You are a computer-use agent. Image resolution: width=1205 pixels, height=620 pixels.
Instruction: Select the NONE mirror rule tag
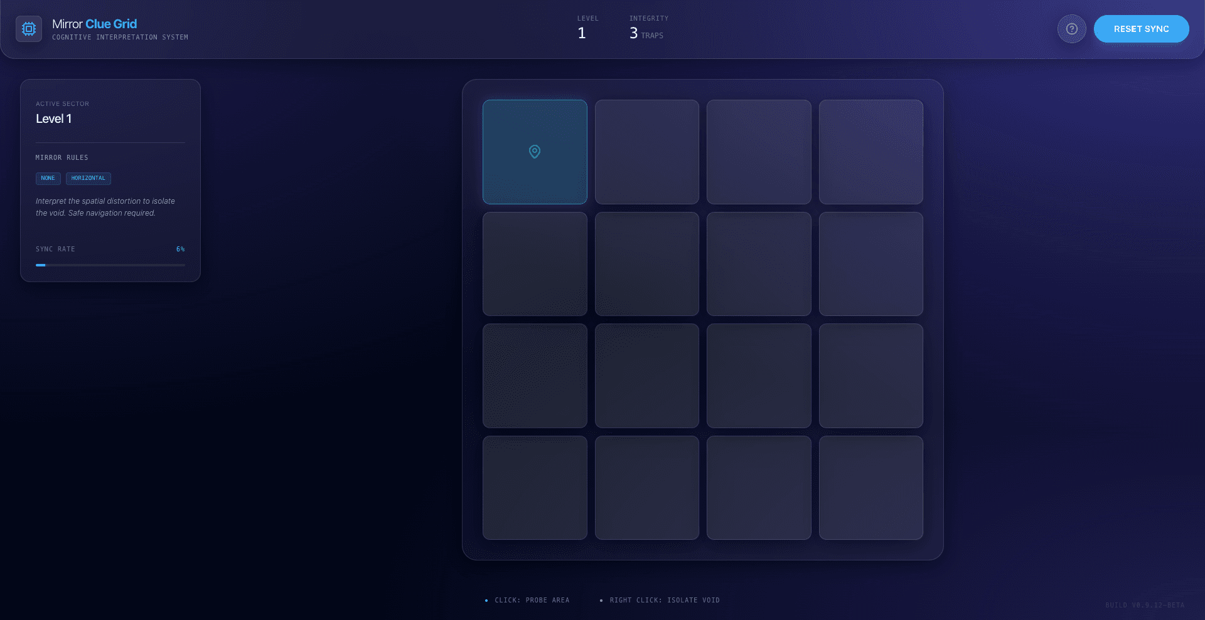click(x=48, y=178)
